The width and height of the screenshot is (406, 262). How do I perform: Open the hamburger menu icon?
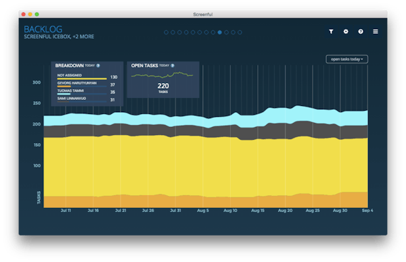click(376, 32)
